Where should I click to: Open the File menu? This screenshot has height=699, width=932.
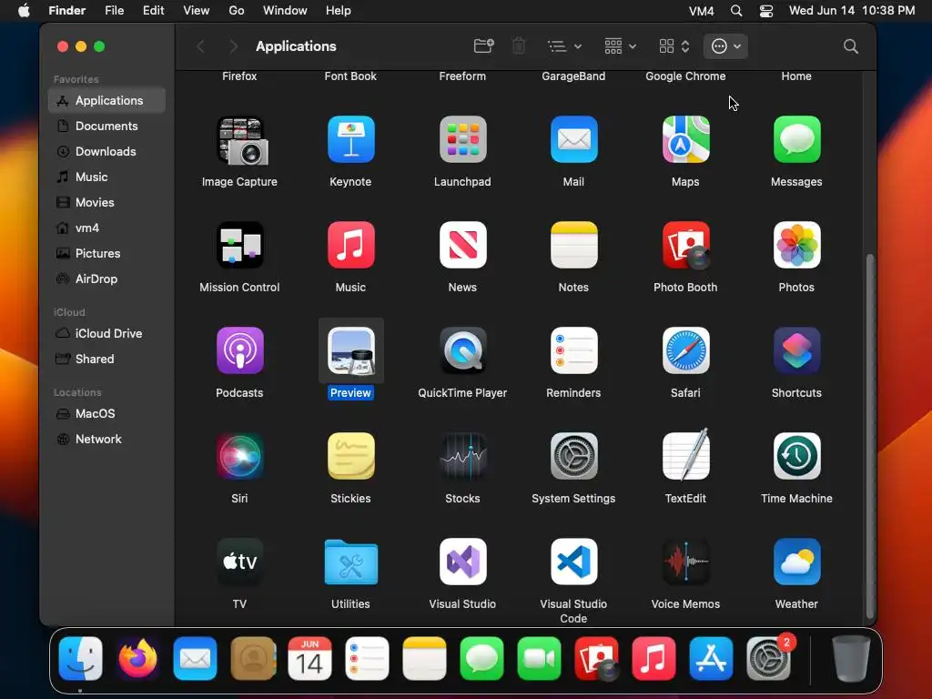(x=114, y=11)
